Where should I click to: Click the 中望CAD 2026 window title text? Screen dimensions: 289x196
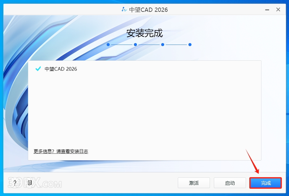[148, 10]
